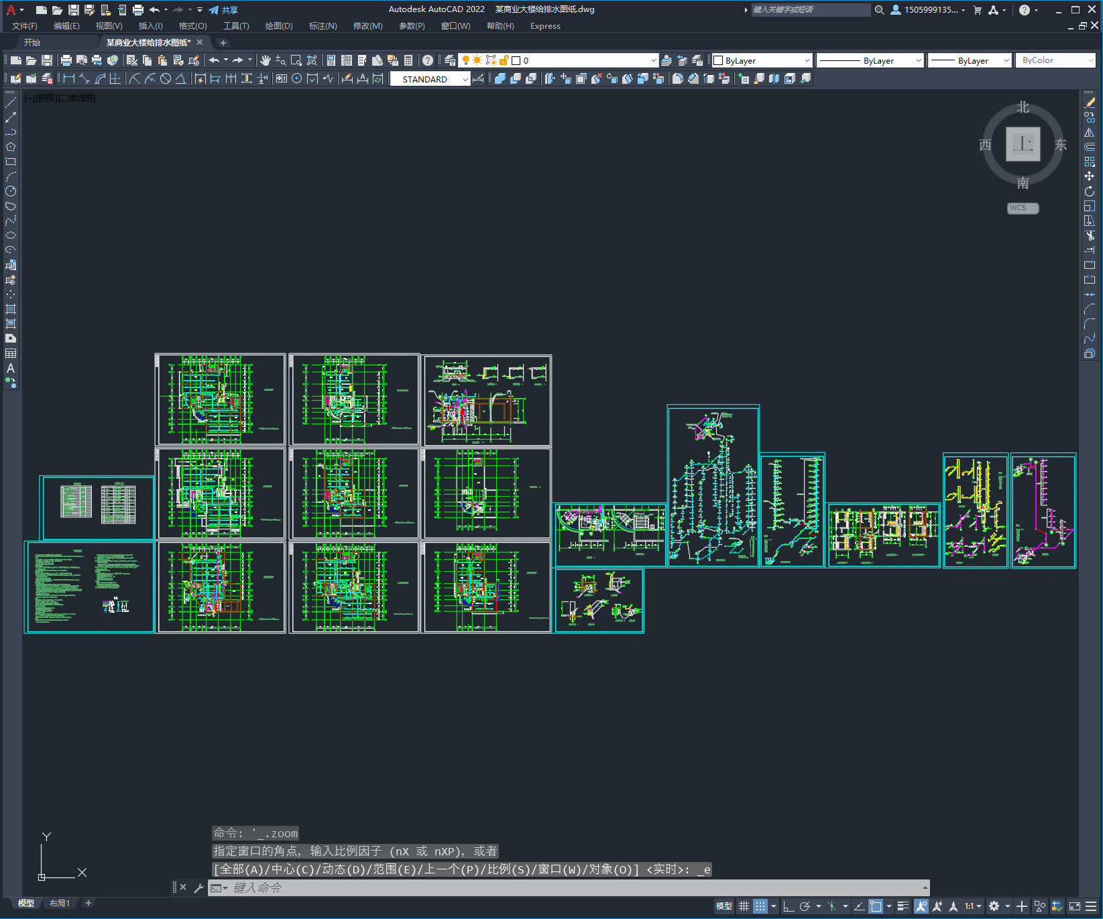Click the Plot printer icon in title bar
This screenshot has height=919, width=1103.
138,10
